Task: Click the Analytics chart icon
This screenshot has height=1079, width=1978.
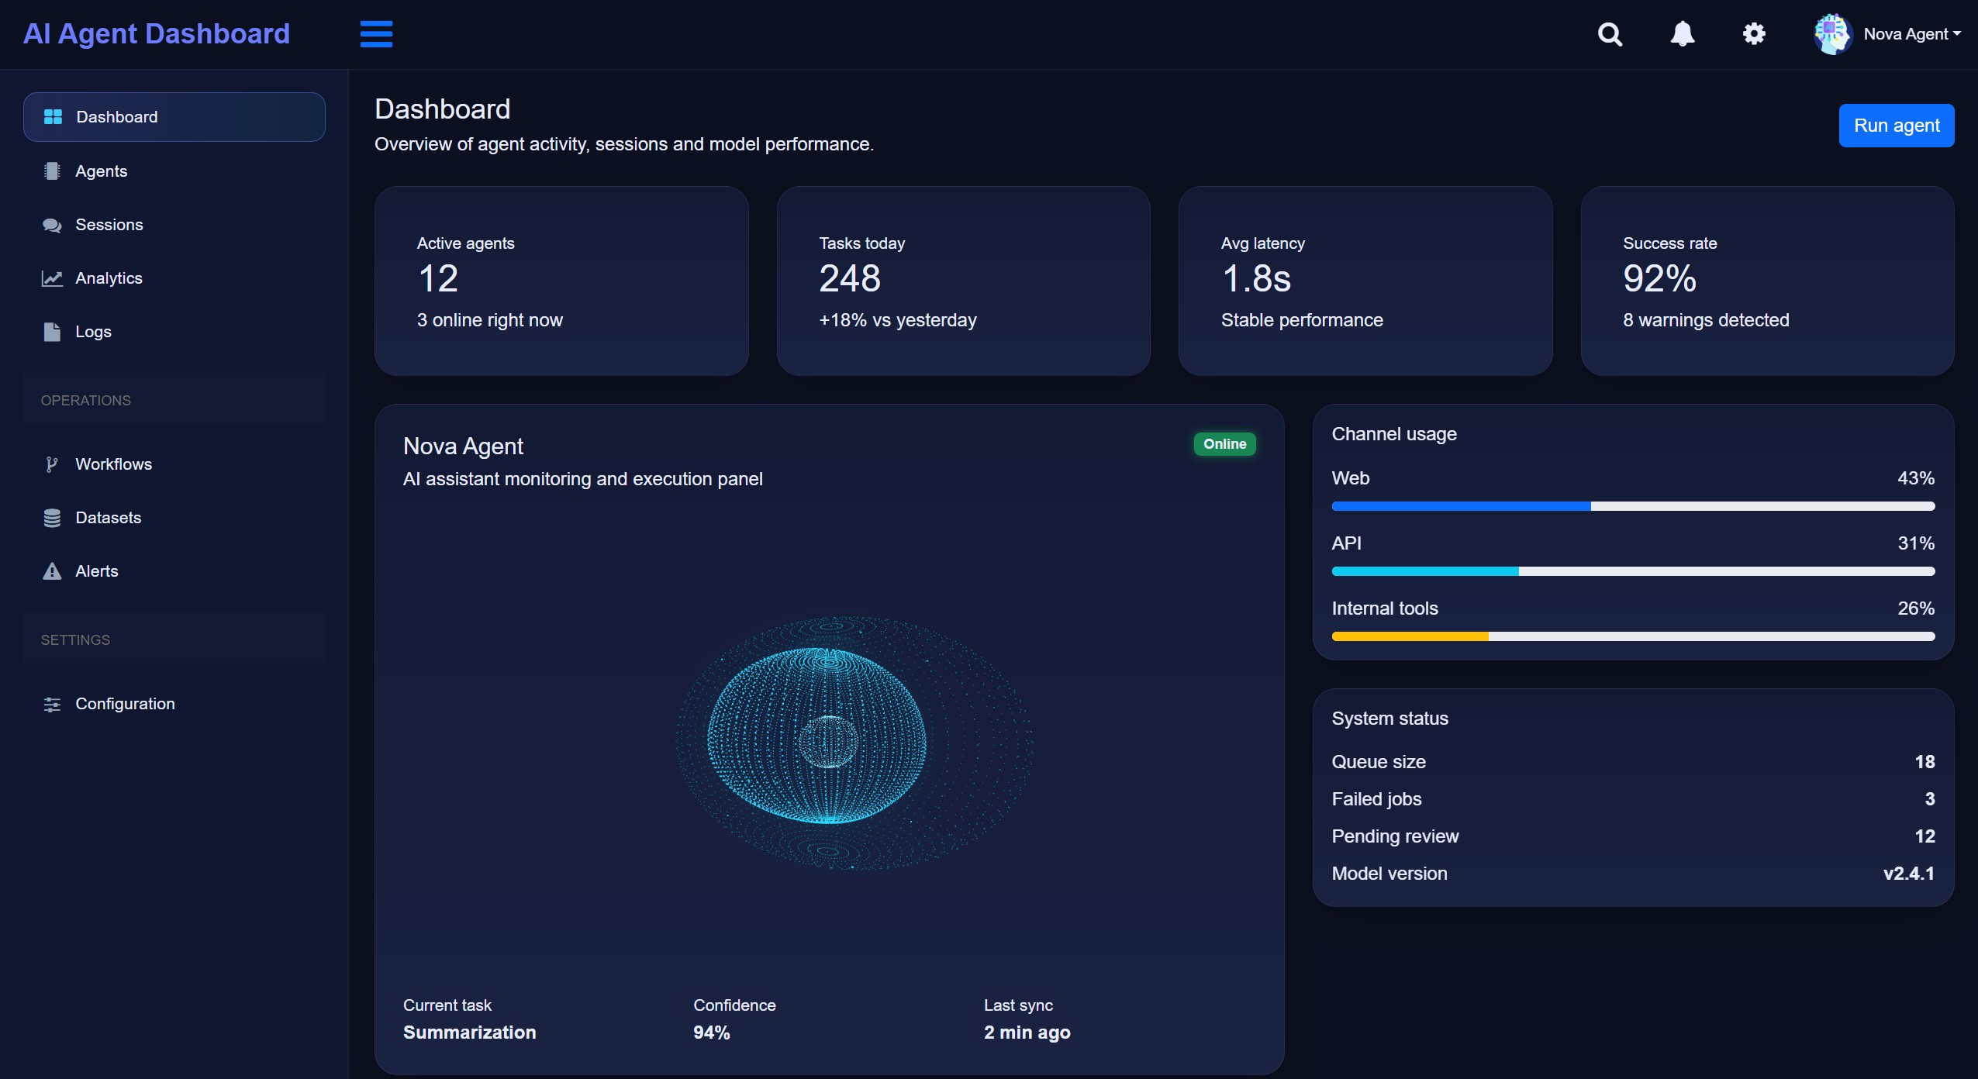Action: point(52,278)
